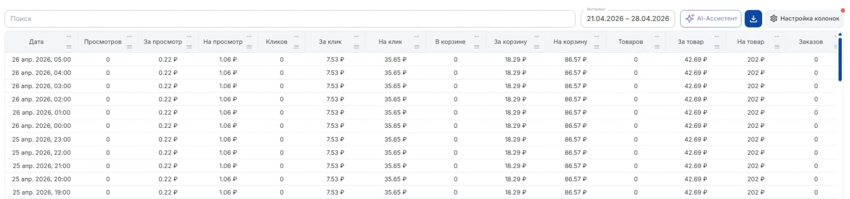Select date cell "25 апр. 2026, 20:00"
Image resolution: width=850 pixels, height=199 pixels.
(x=42, y=179)
